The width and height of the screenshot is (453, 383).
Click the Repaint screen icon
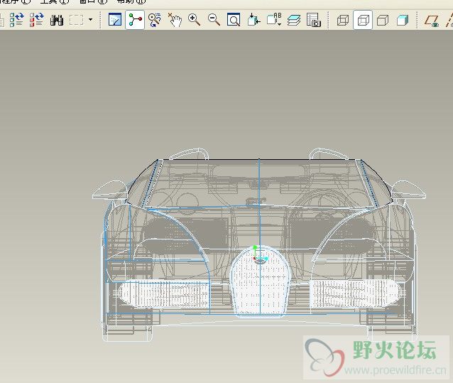(x=115, y=20)
